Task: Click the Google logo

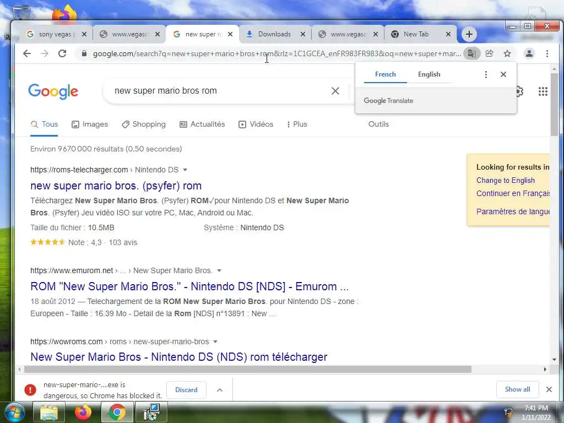Action: tap(53, 91)
